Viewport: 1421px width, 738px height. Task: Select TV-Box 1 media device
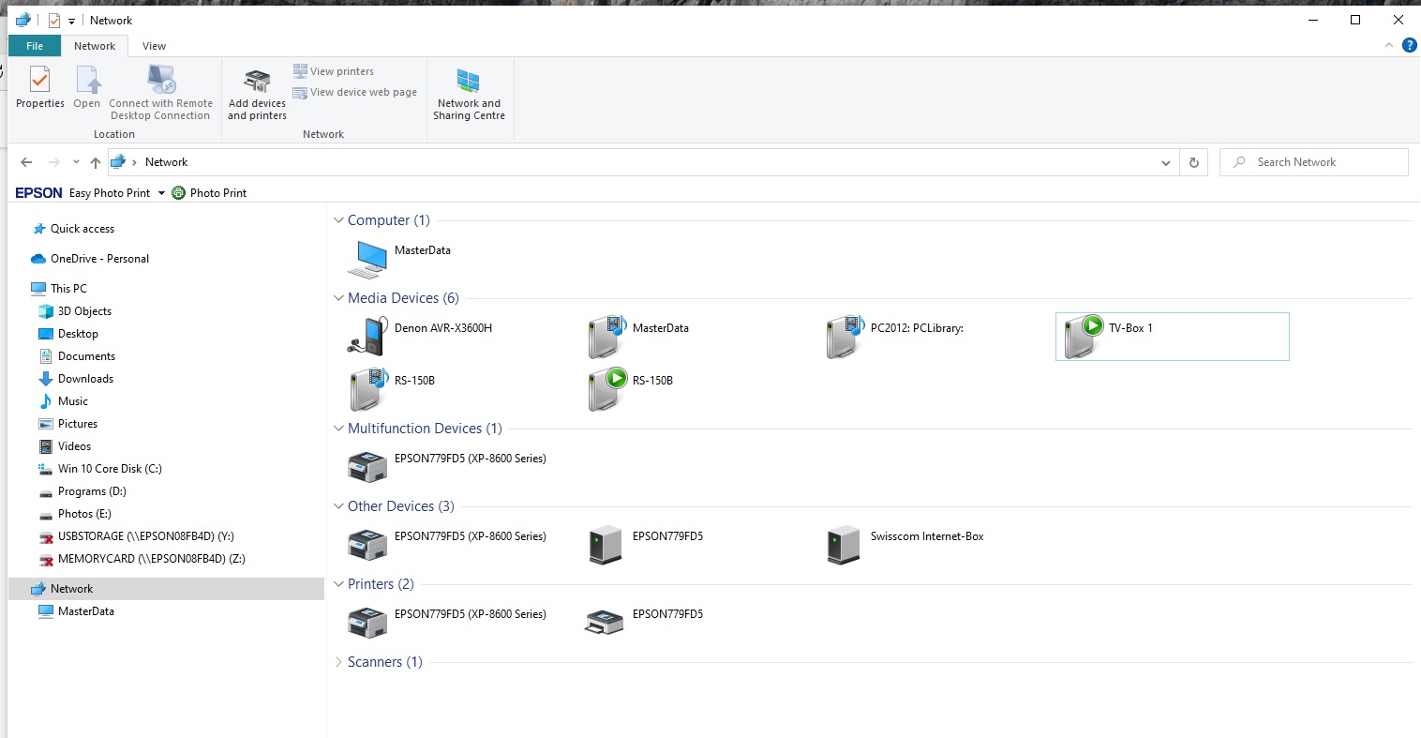coord(1172,337)
